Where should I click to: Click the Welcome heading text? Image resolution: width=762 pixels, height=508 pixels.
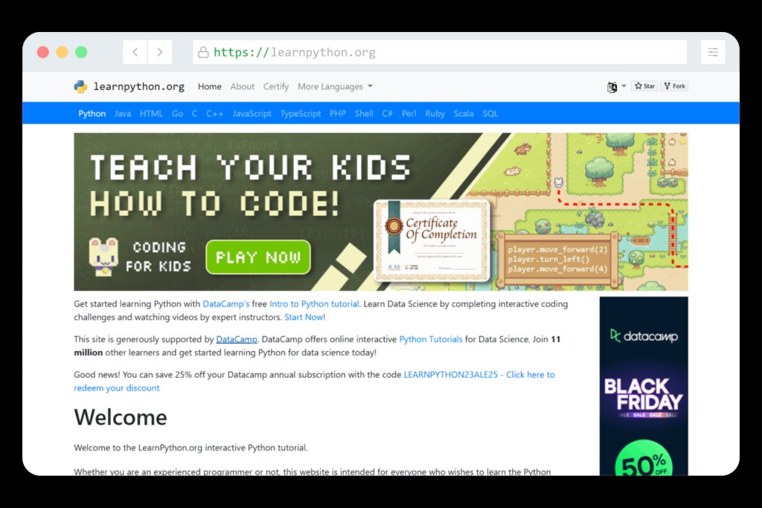(x=121, y=417)
